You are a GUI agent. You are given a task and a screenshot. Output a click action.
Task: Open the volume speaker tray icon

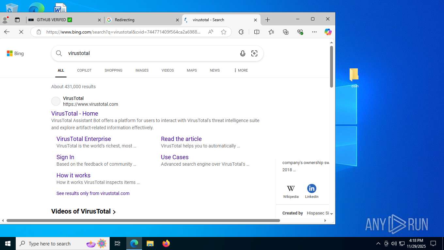click(394, 243)
